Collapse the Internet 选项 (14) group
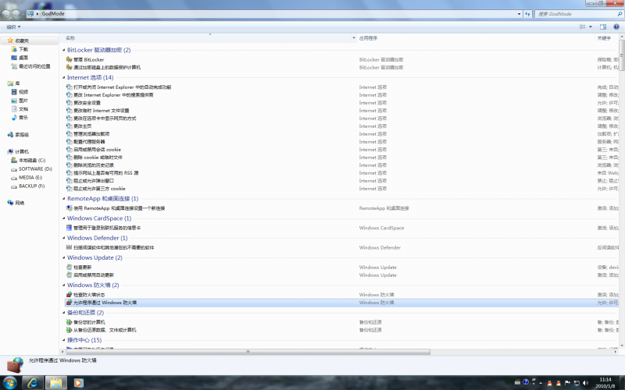625x390 pixels. (64, 77)
